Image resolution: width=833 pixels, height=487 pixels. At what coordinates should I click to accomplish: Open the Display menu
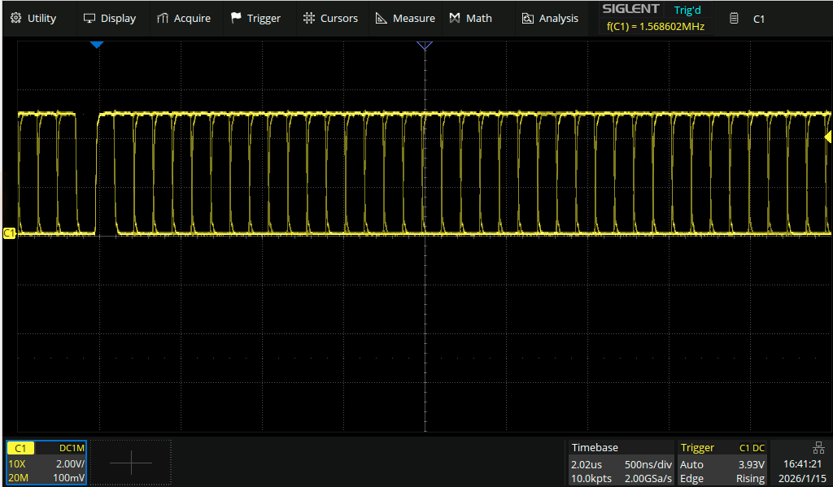point(110,18)
